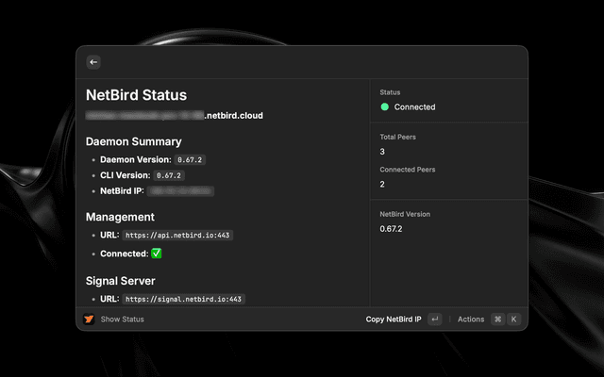Click the back arrow button
604x377 pixels.
[92, 62]
